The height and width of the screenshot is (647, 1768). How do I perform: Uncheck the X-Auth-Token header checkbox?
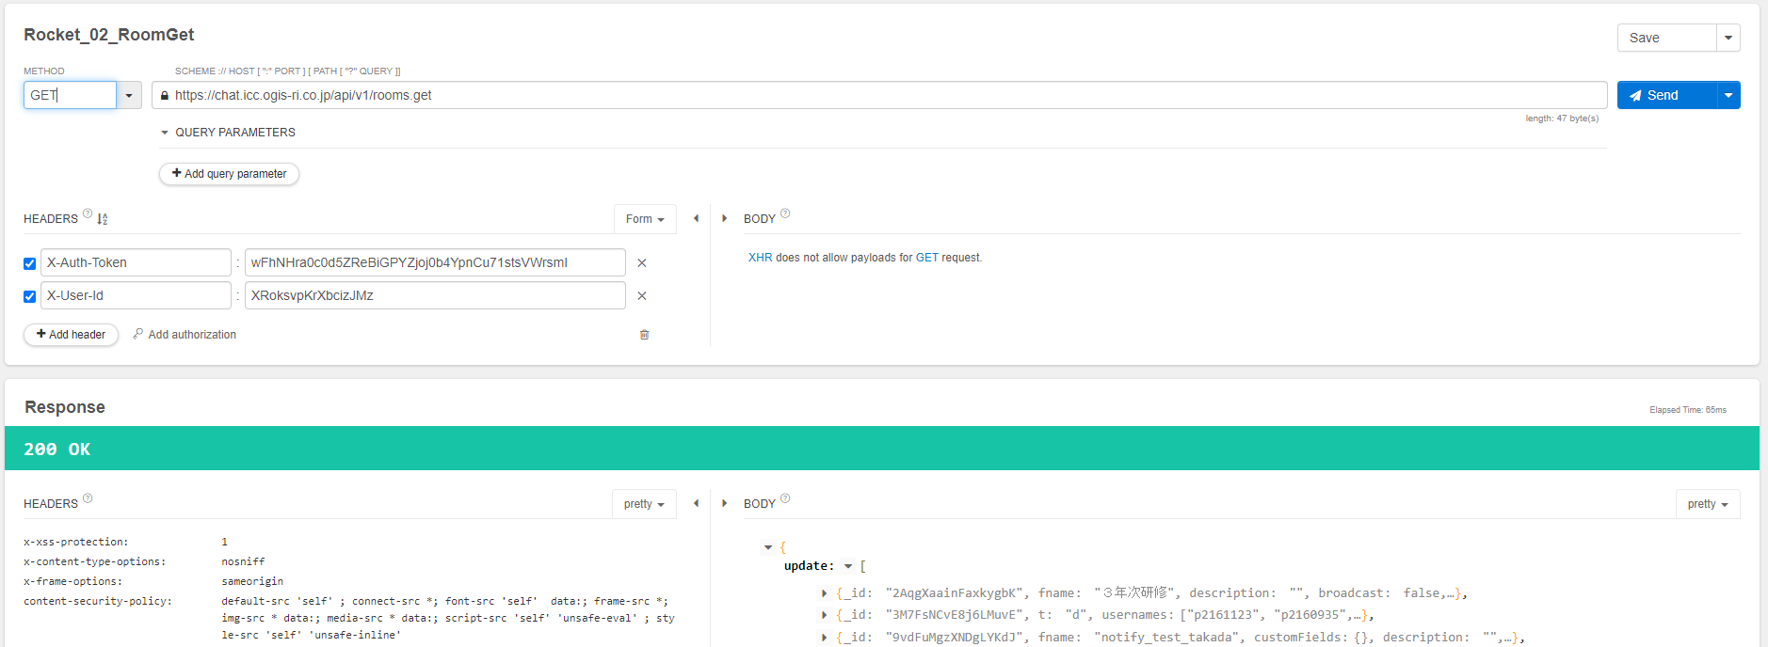pos(30,264)
